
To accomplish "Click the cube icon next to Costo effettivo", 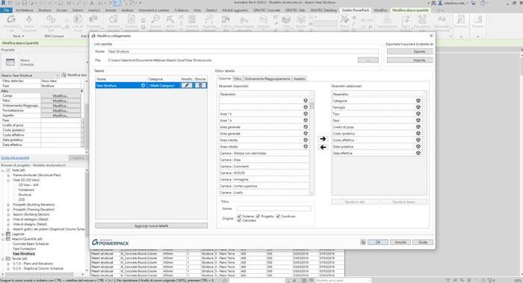I will 418,140.
